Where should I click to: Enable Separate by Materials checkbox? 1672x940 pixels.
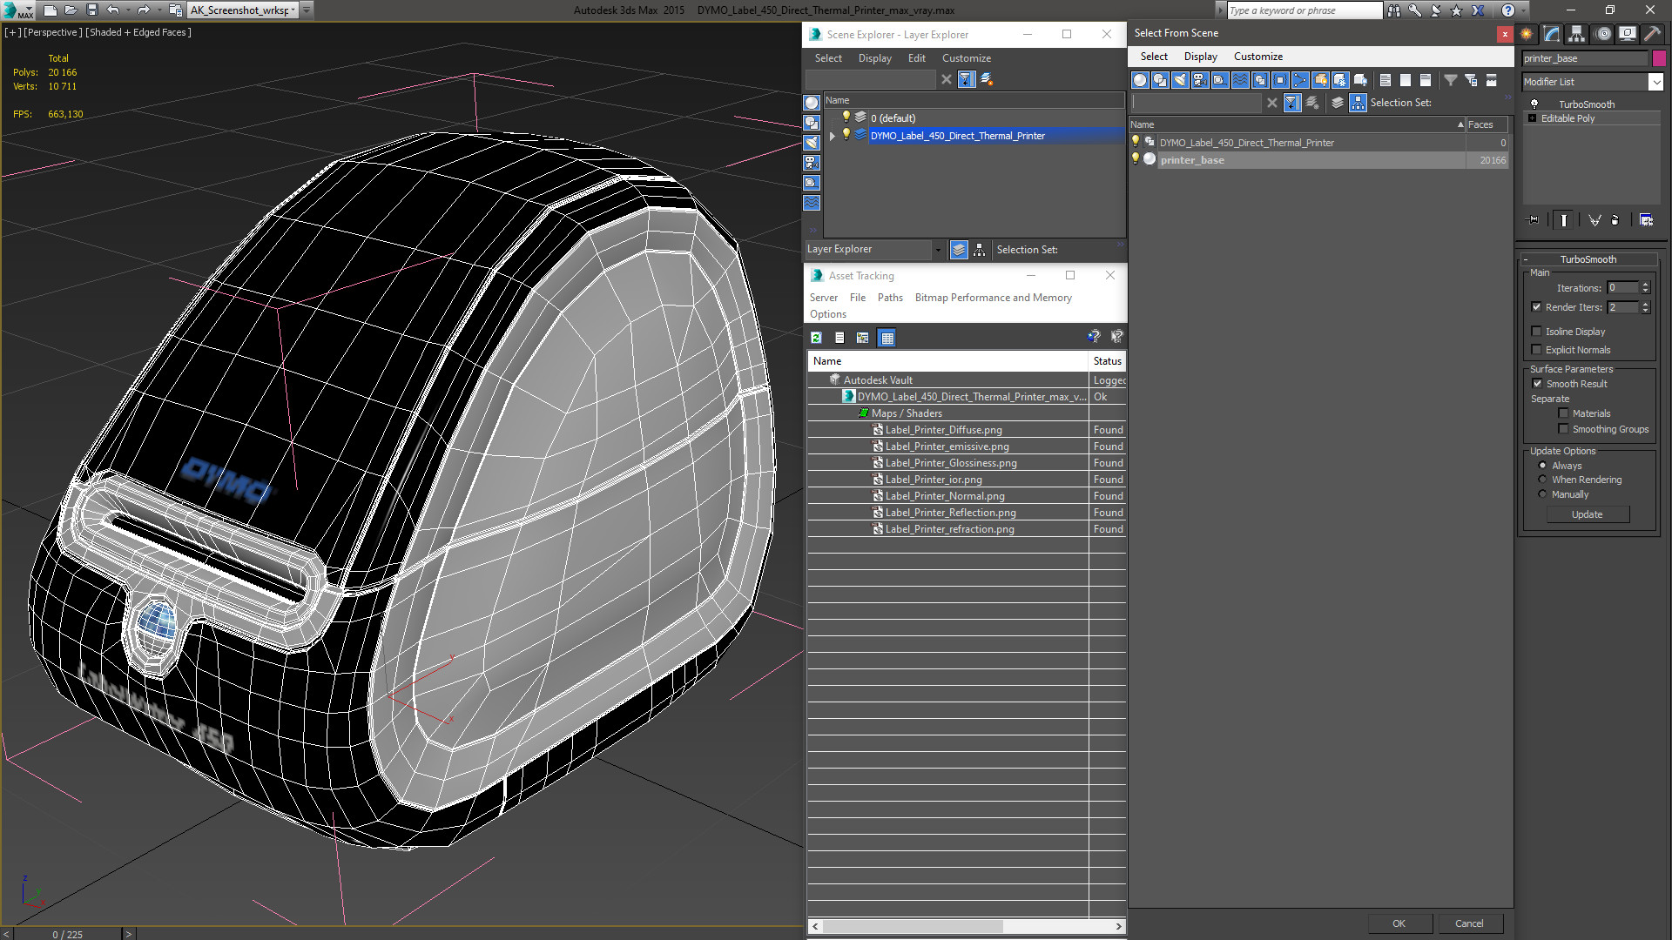[x=1563, y=413]
